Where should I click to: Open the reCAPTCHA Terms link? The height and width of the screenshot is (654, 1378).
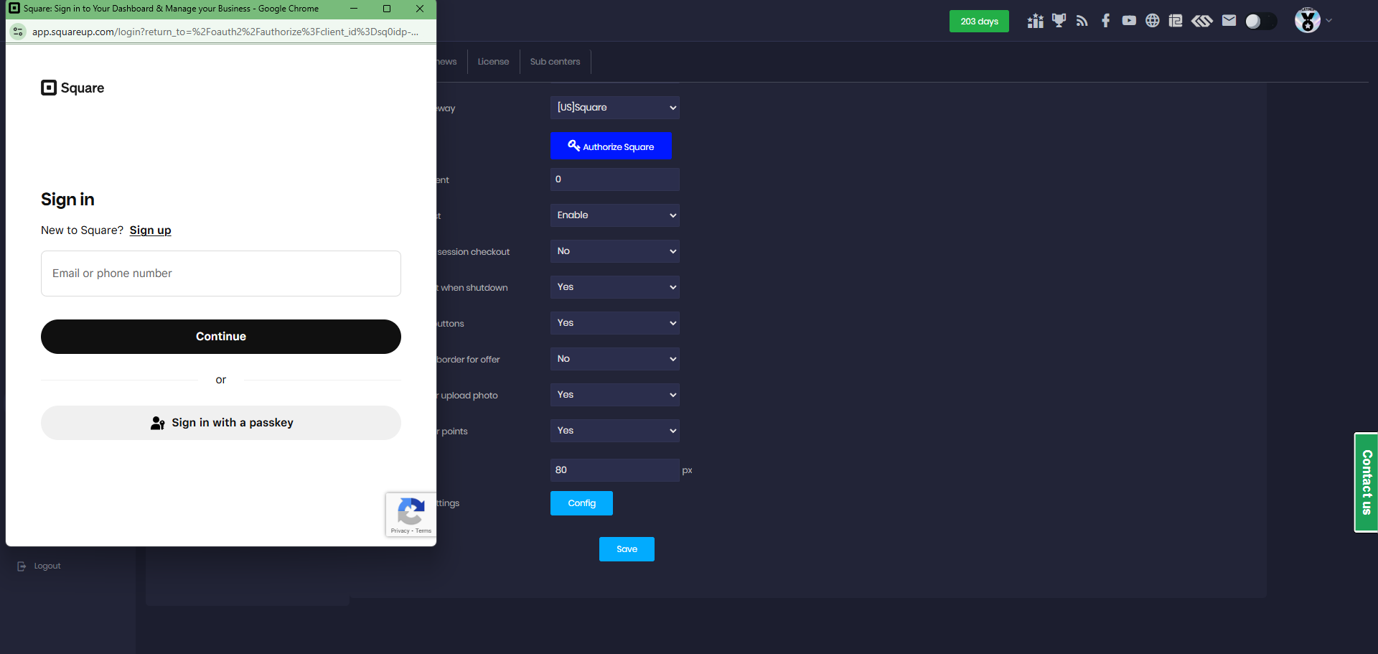423,531
